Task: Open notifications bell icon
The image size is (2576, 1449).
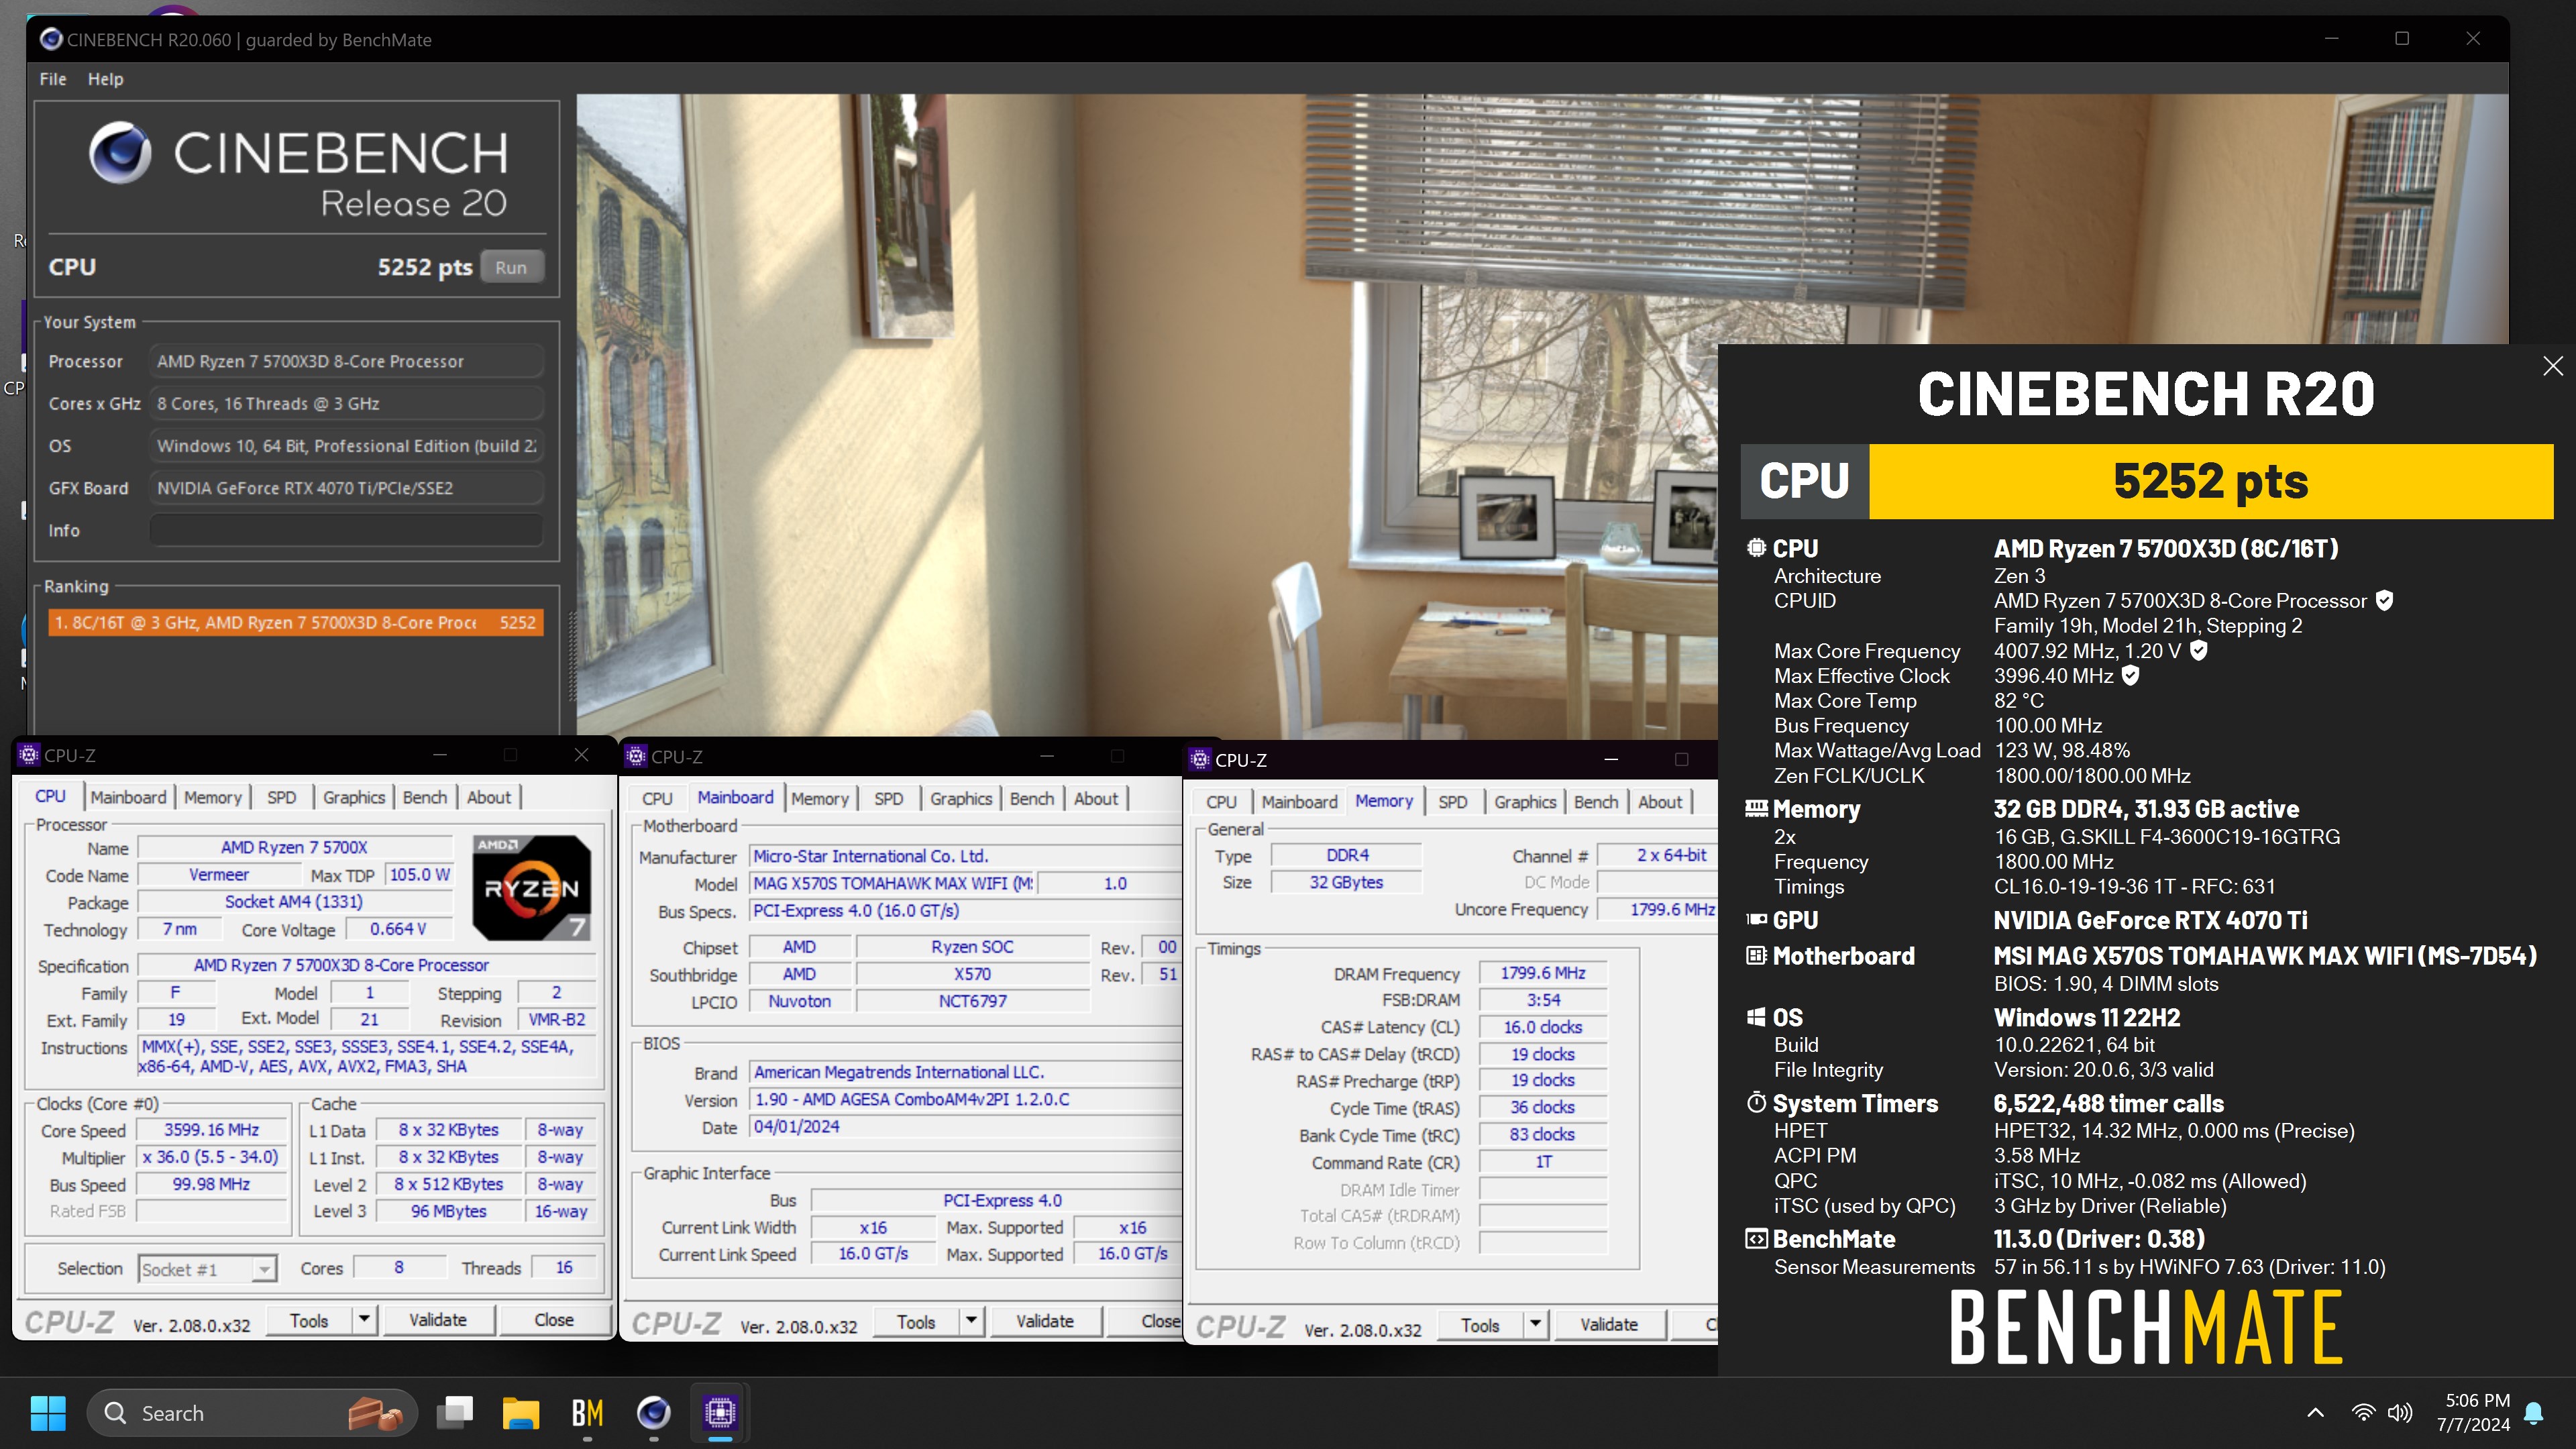Action: pyautogui.click(x=2534, y=1412)
